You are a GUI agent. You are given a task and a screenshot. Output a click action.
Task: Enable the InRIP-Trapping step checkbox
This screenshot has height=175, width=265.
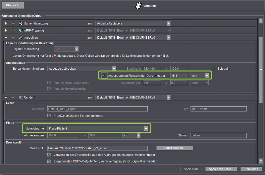point(13,31)
